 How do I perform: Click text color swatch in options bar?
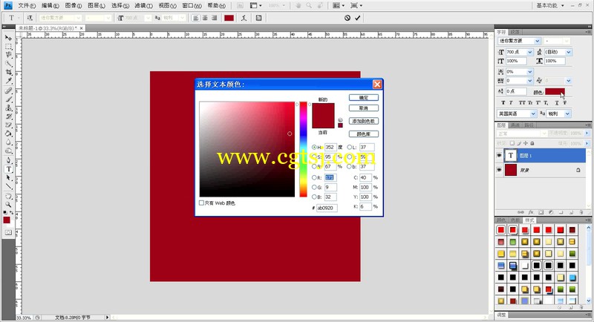(x=229, y=18)
